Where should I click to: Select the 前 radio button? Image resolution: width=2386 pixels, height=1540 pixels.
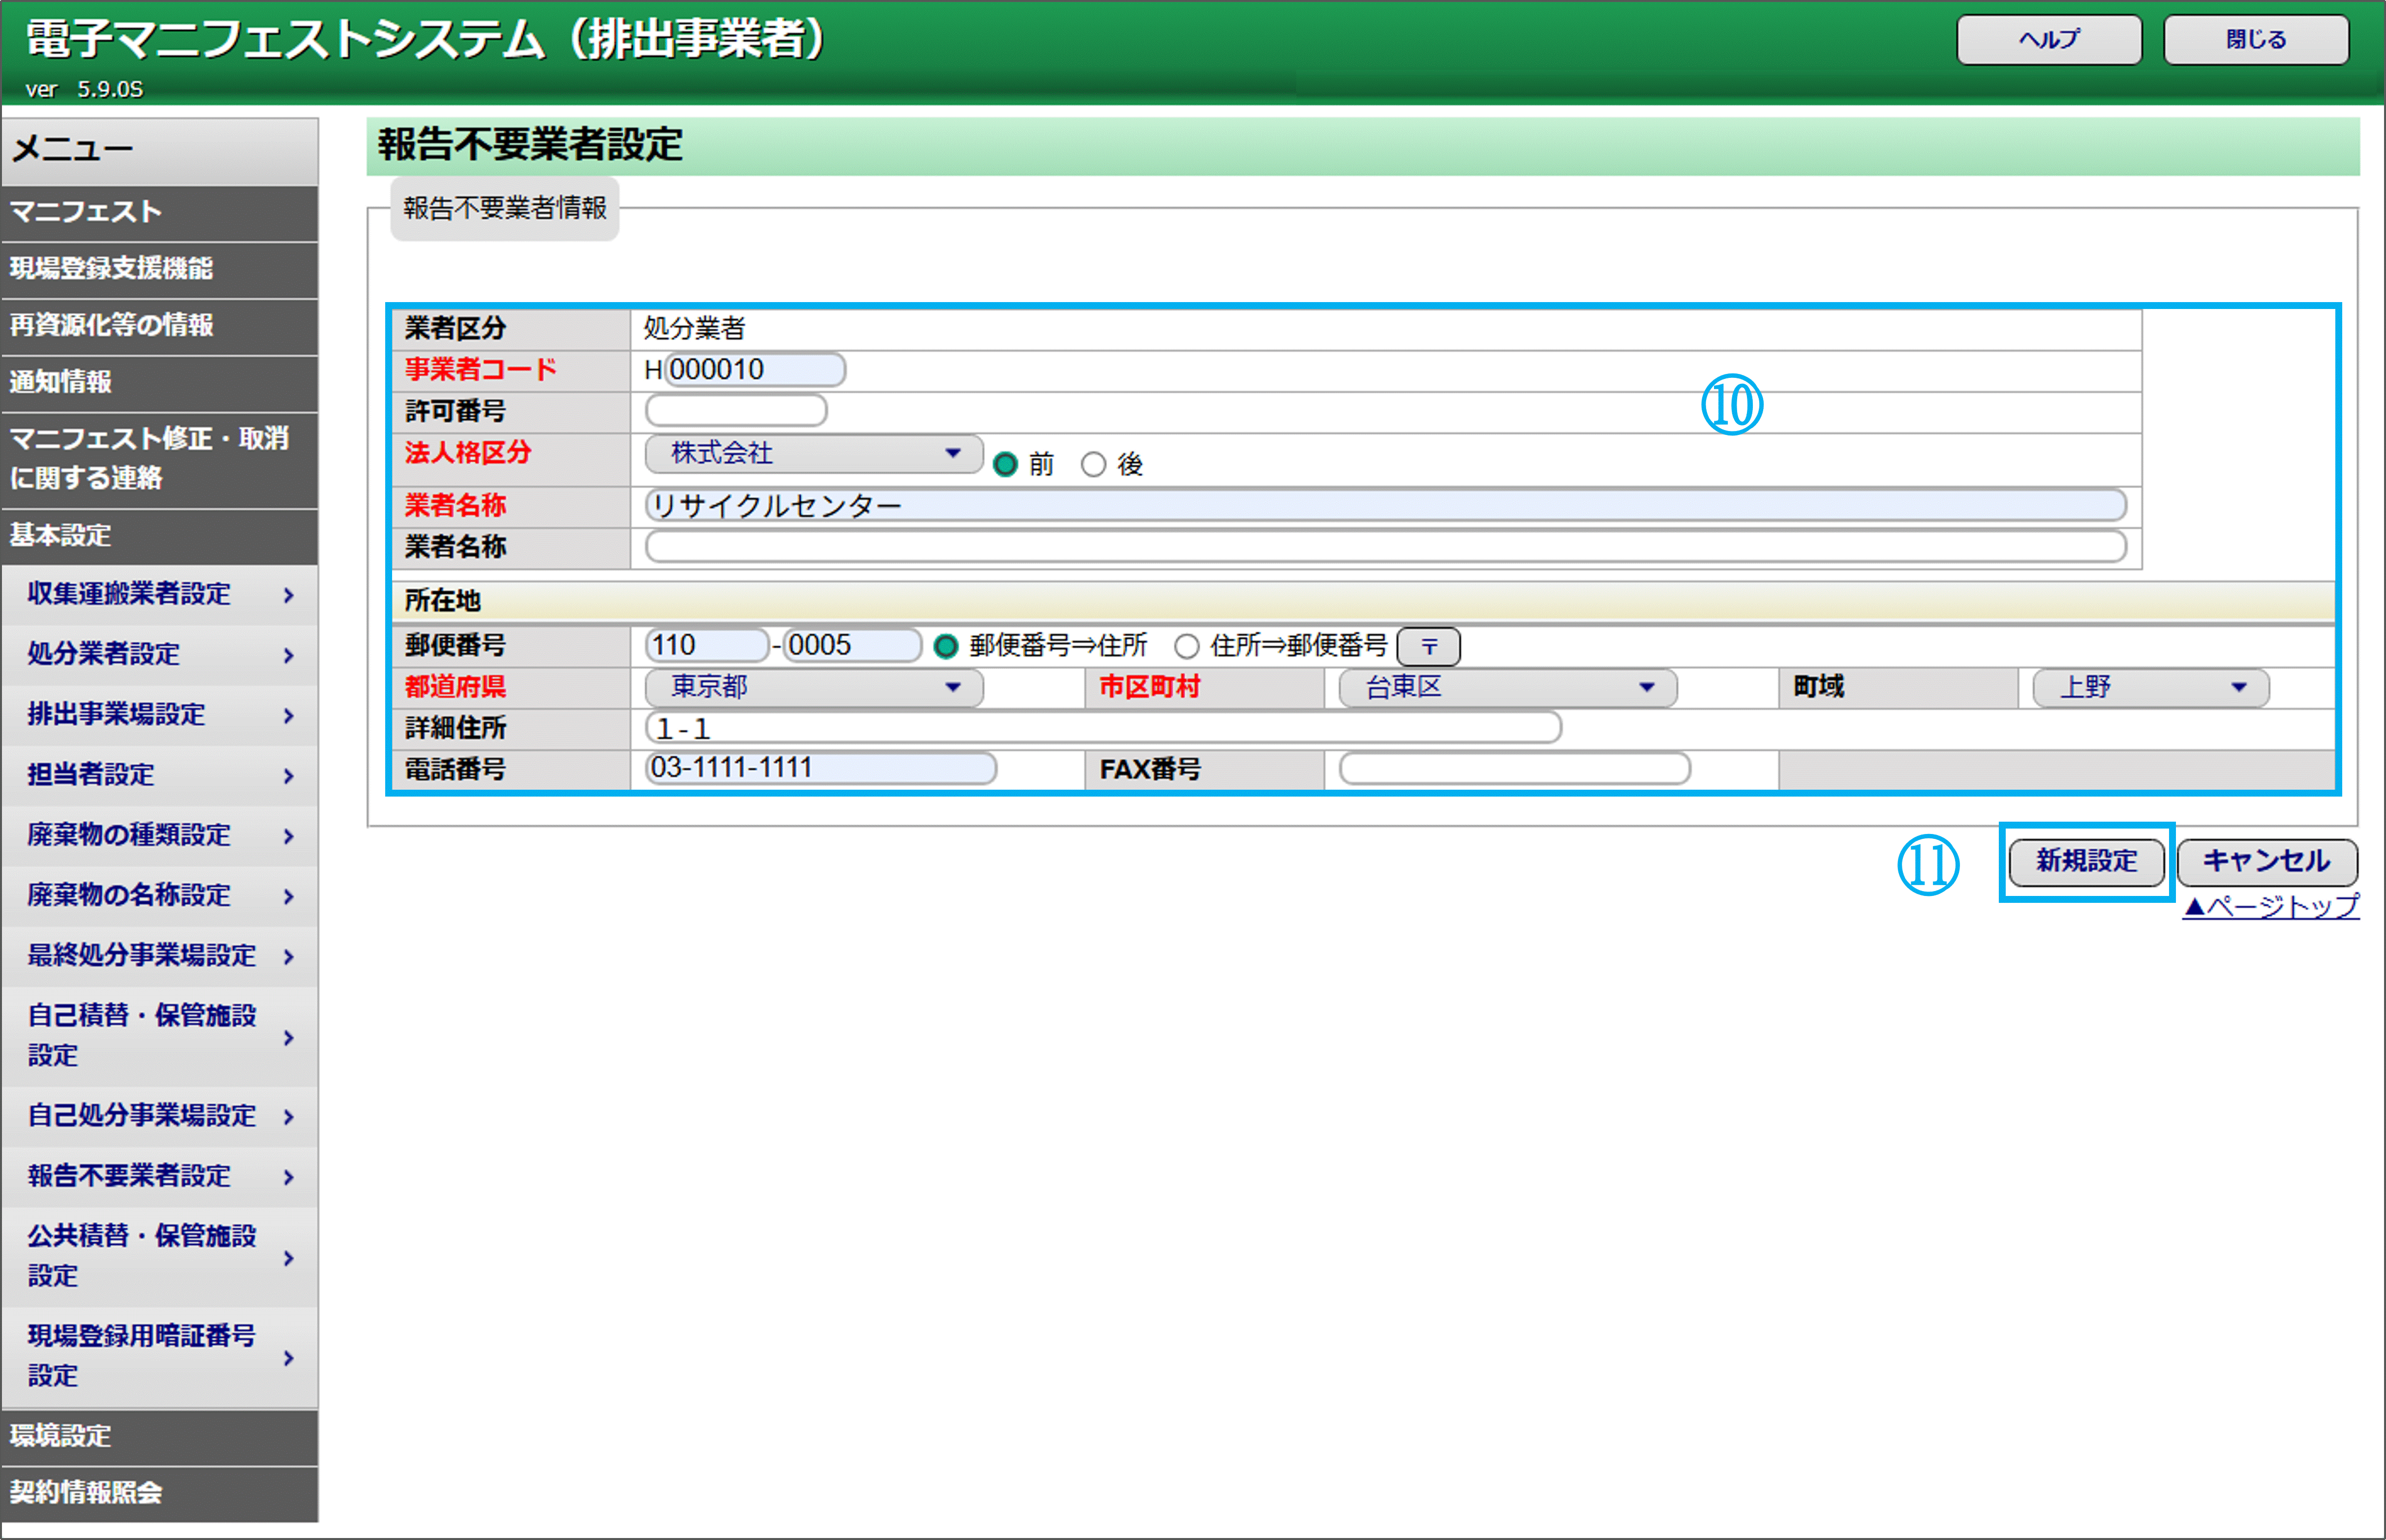coord(1006,465)
